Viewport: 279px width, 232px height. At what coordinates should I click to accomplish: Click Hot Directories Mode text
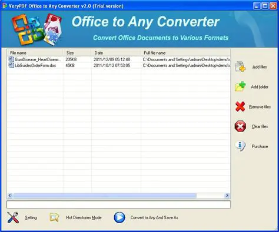click(84, 217)
